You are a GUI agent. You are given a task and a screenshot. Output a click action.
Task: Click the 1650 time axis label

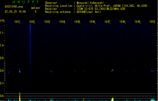[x=152, y=22]
